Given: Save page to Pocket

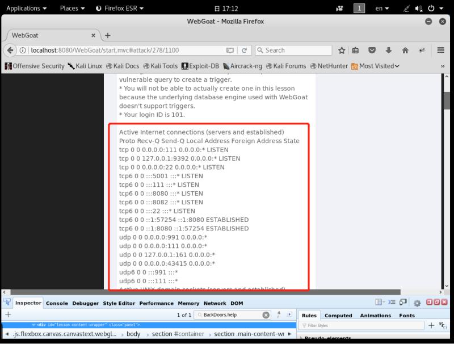Looking at the screenshot, I should [x=372, y=51].
